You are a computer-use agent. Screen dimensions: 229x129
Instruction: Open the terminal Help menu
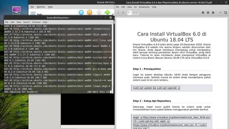[45, 22]
